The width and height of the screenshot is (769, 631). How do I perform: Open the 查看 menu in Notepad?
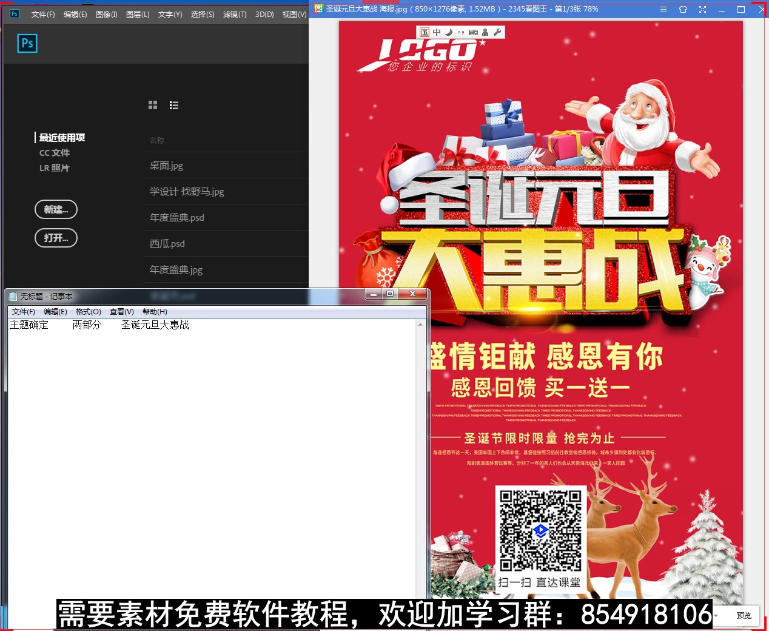coord(121,311)
